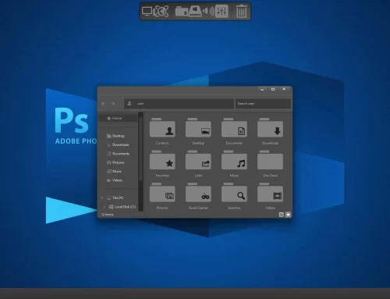390x299 pixels.
Task: Open the user home folder dock icon
Action: (181, 11)
